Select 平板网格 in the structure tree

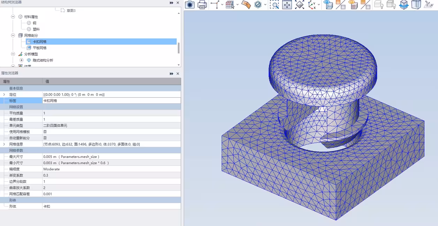39,48
